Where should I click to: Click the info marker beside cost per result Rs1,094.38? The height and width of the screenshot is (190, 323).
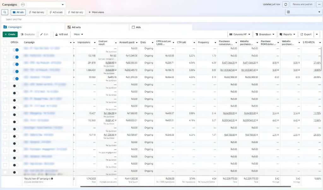click(115, 113)
